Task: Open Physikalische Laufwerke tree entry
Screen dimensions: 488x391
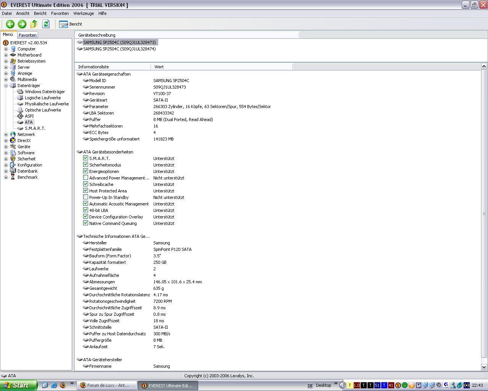Action: pyautogui.click(x=47, y=104)
